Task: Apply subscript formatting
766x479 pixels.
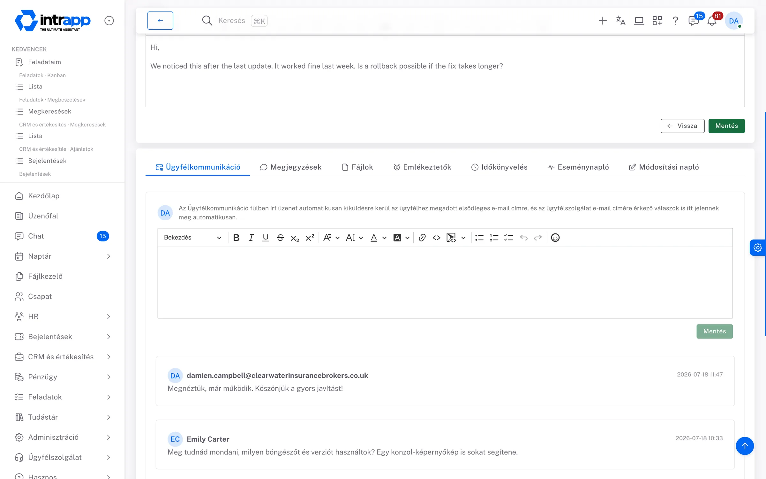Action: 295,238
